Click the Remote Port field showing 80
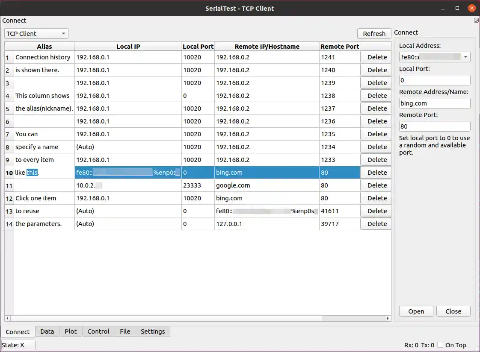The width and height of the screenshot is (480, 352). [434, 126]
